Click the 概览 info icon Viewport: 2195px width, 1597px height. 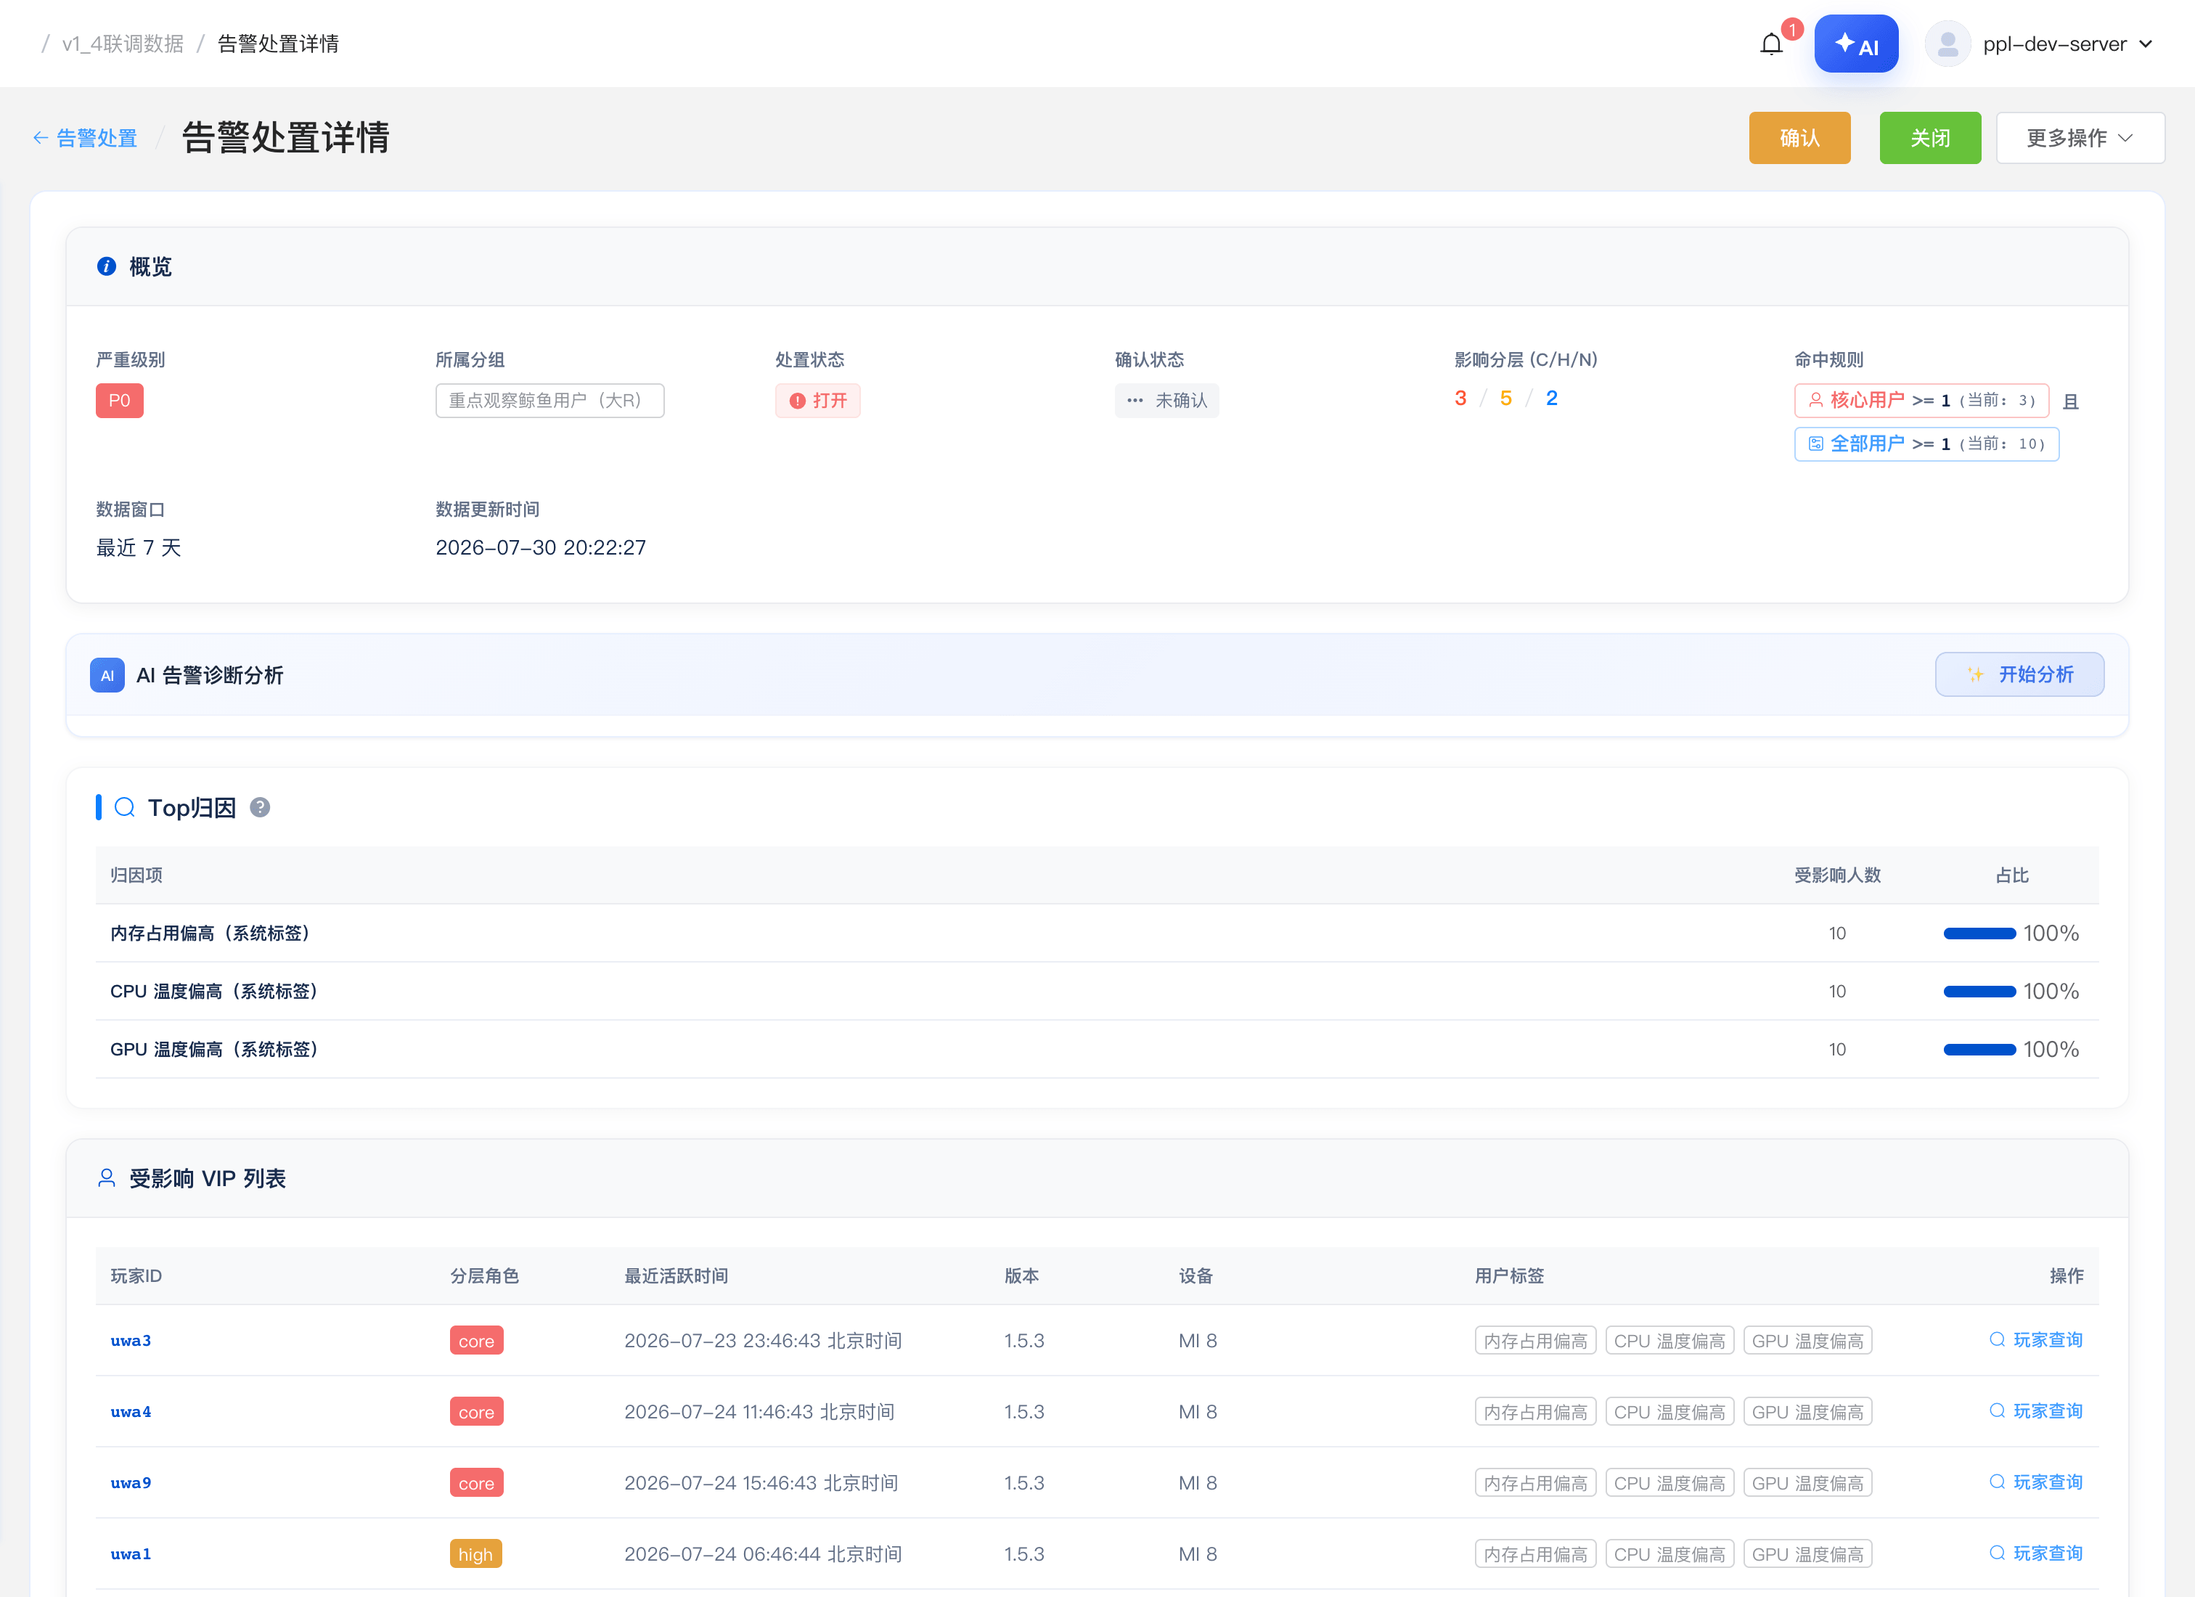point(107,266)
